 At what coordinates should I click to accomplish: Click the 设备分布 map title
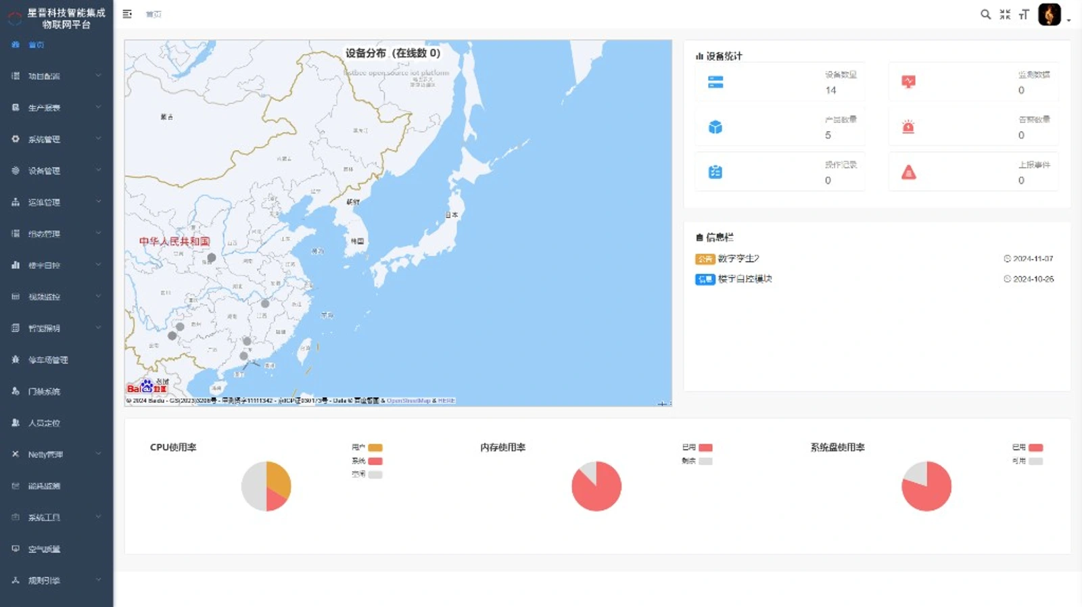393,53
